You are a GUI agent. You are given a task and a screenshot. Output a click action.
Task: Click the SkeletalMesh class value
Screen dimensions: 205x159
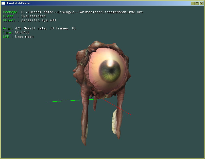tap(33, 16)
